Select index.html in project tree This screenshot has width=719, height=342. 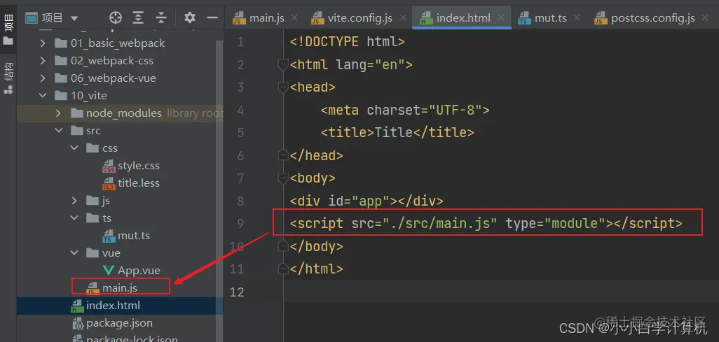[114, 306]
